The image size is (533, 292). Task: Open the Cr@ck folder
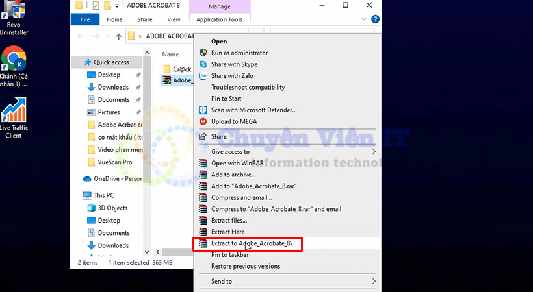point(177,69)
